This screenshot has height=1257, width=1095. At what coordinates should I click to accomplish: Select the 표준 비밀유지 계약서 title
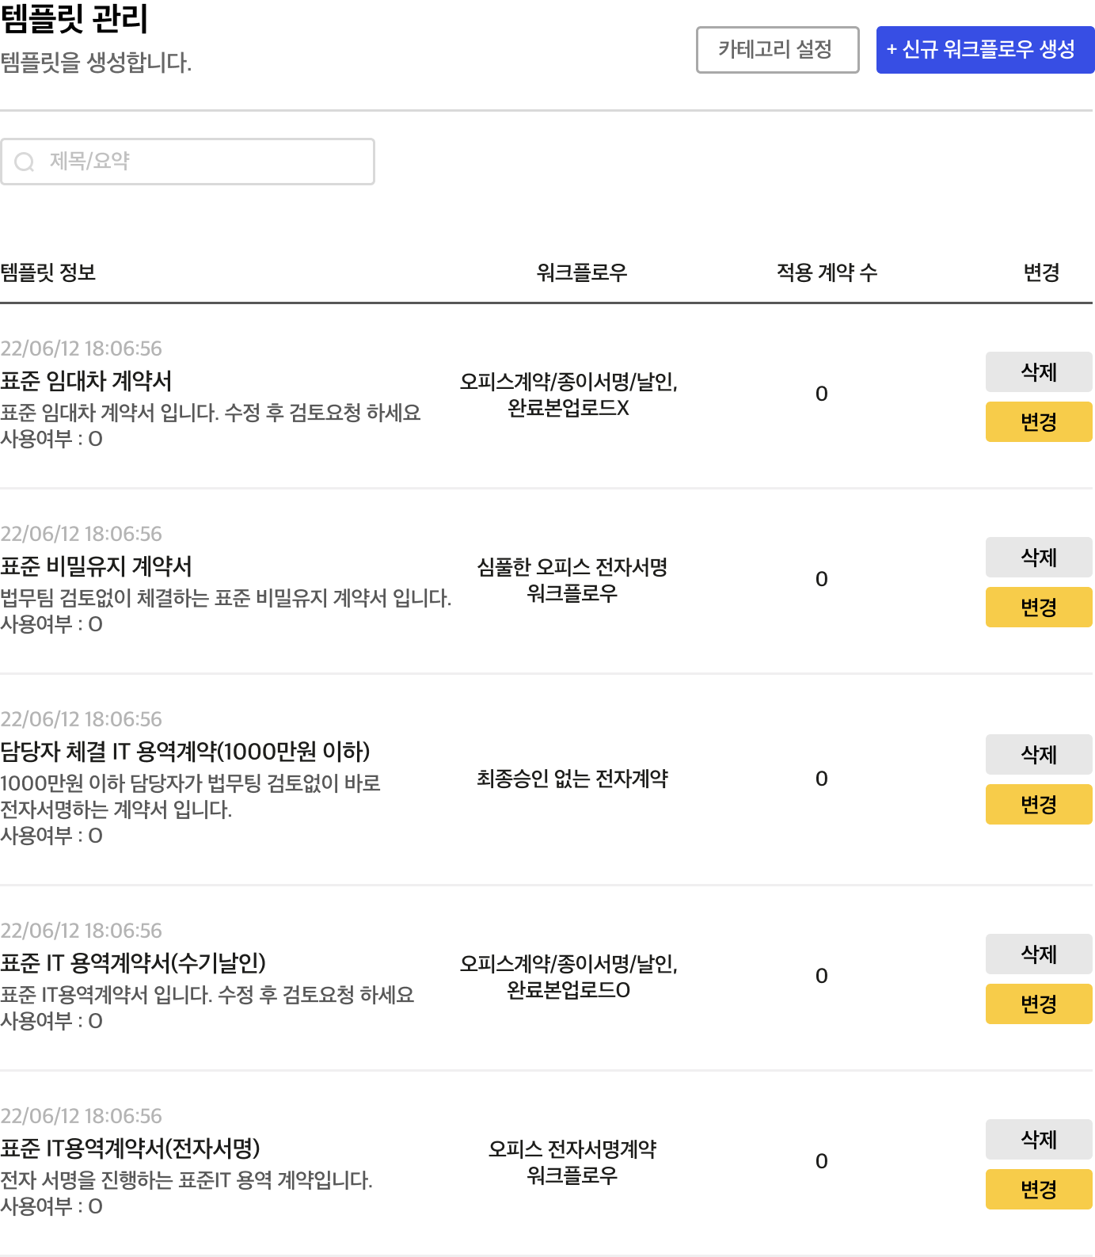(97, 566)
